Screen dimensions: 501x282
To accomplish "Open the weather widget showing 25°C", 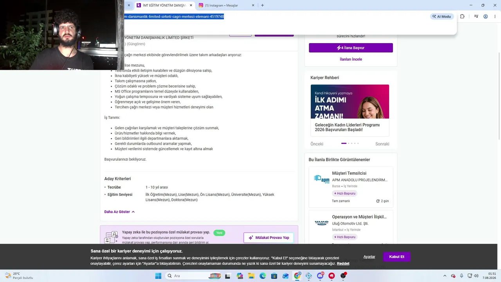I will point(18,276).
